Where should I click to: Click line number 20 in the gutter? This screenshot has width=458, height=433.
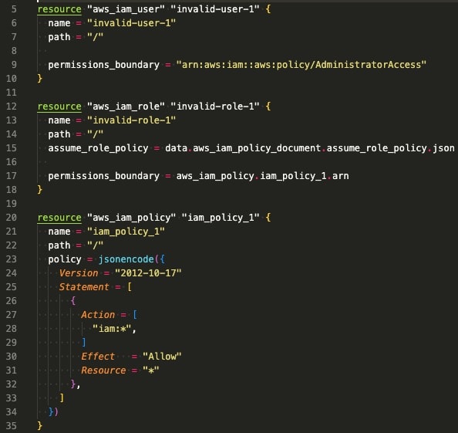[12, 217]
